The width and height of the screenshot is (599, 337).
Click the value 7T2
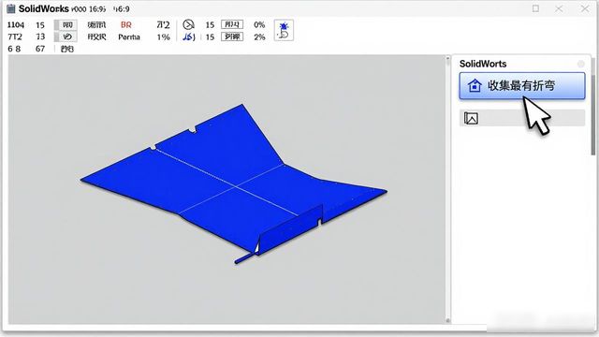(x=15, y=37)
